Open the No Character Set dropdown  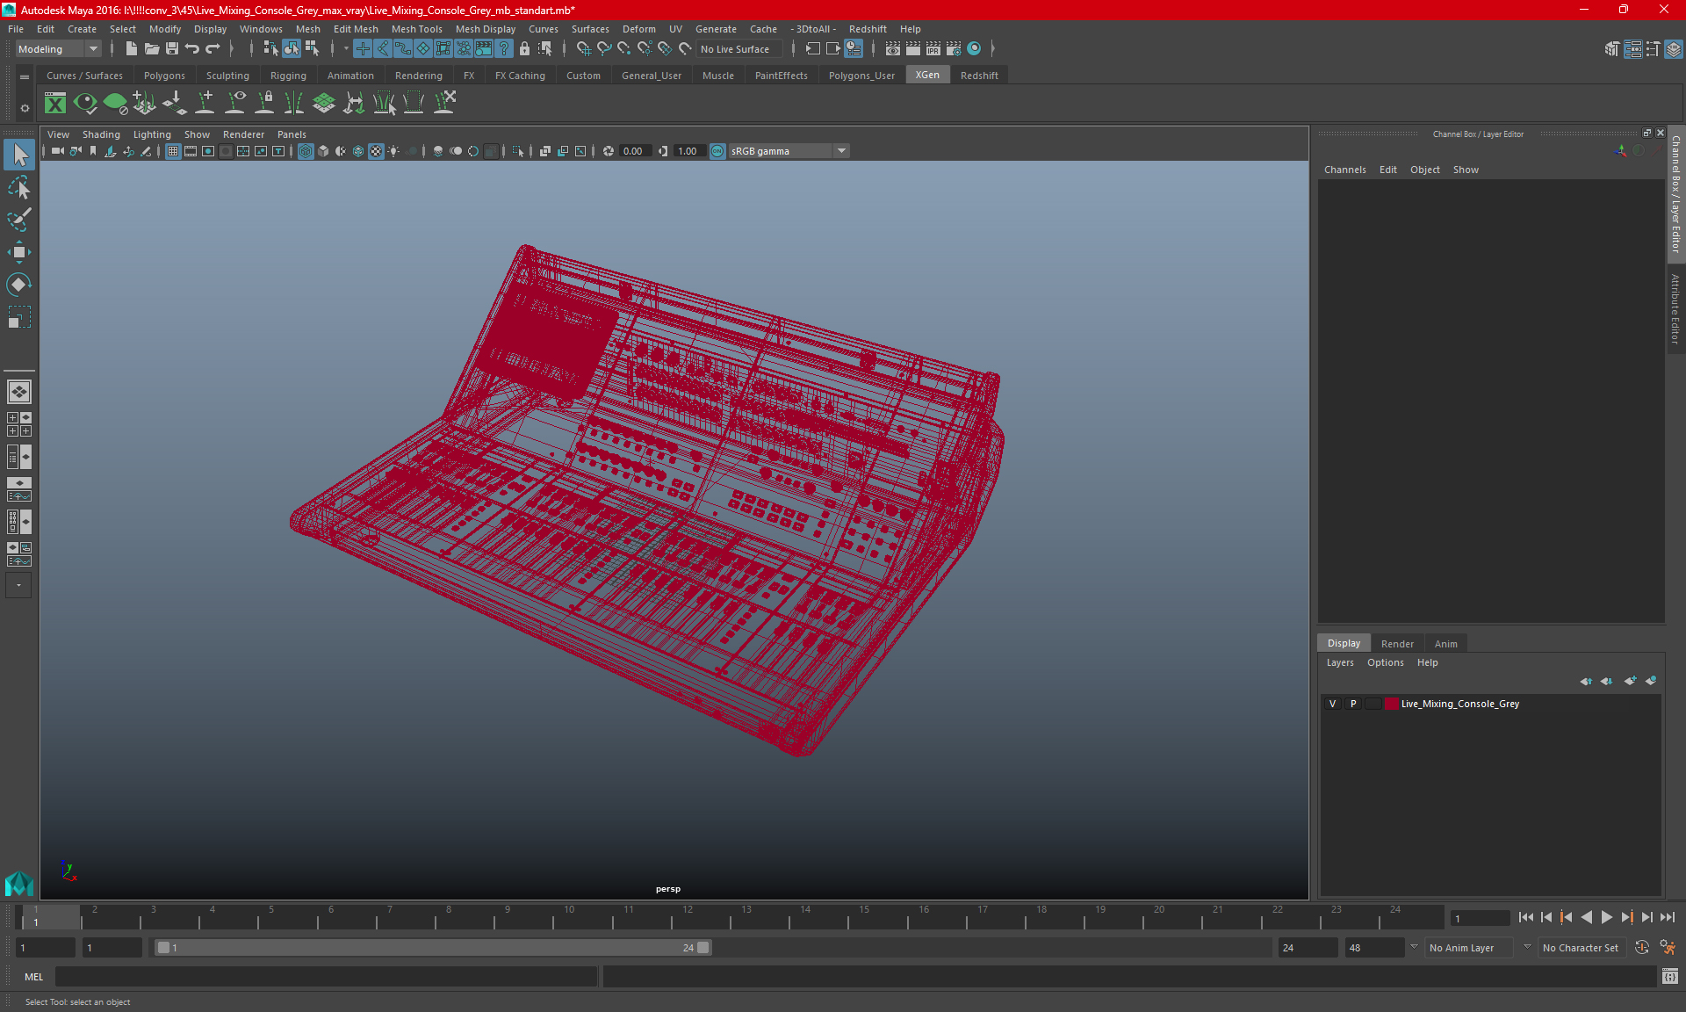click(x=1583, y=948)
